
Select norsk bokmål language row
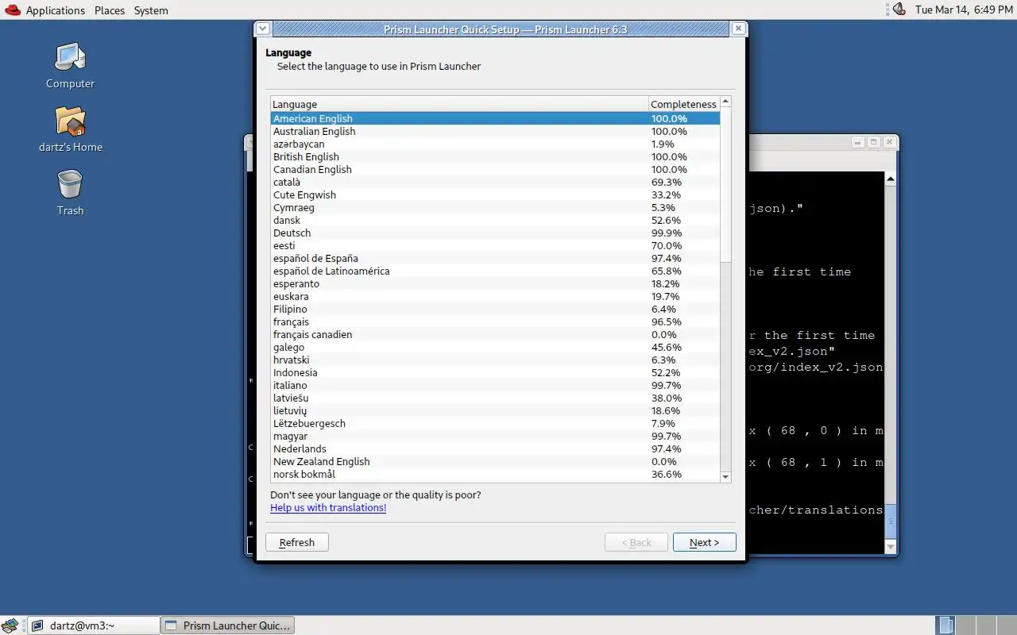(495, 474)
